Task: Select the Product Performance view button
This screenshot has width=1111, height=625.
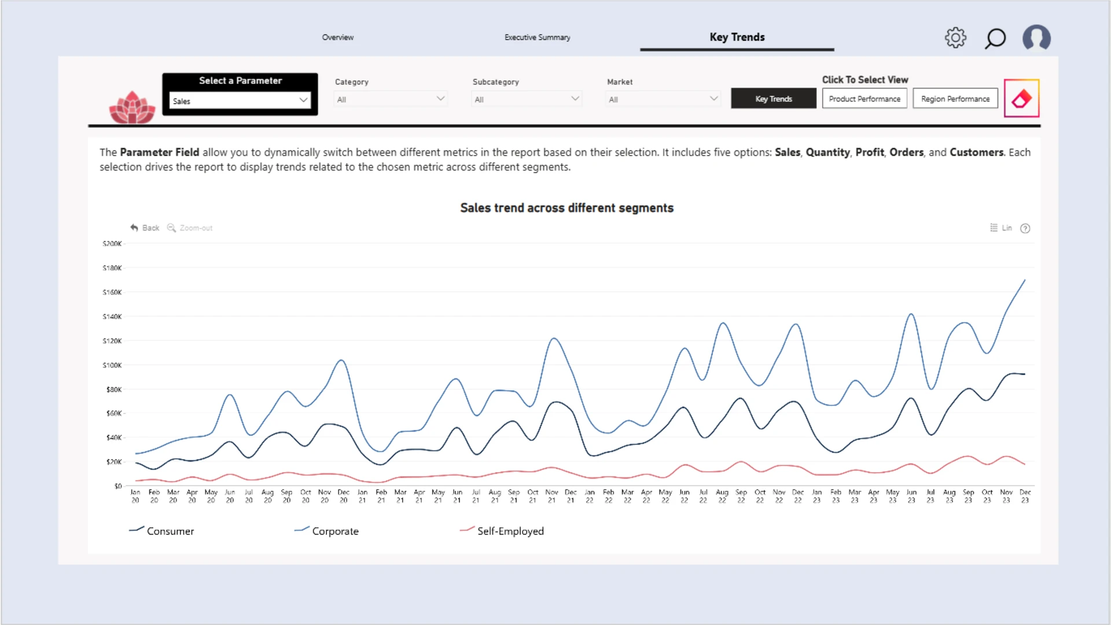Action: coord(864,98)
